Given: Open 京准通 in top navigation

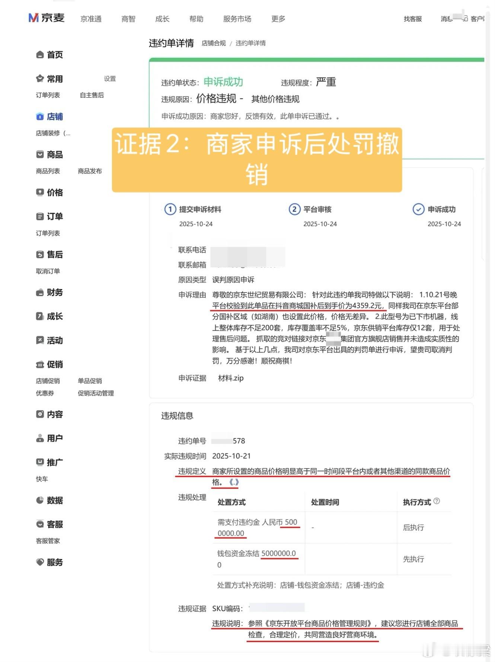Looking at the screenshot, I should click(91, 19).
